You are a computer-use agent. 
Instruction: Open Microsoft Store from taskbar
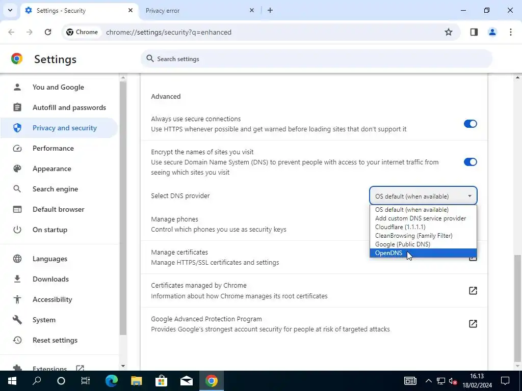pos(162,381)
